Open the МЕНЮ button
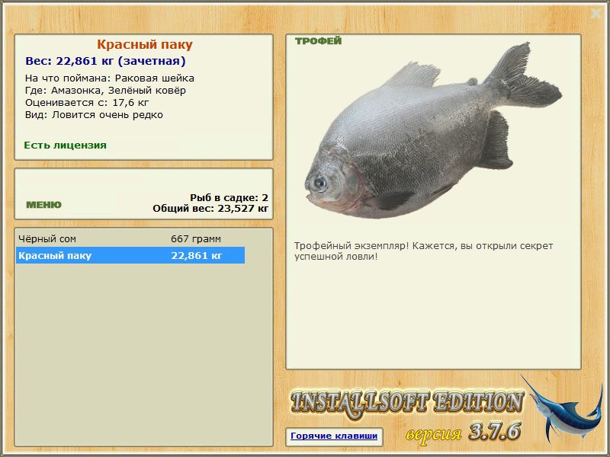This screenshot has width=610, height=457. pos(43,205)
